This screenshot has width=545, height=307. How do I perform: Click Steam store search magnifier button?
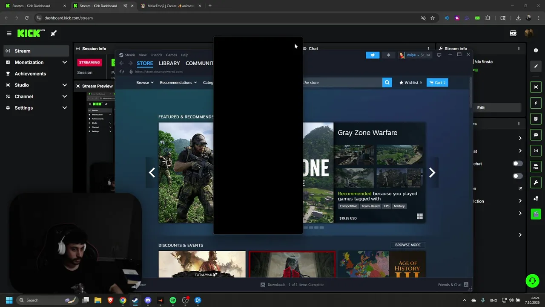pos(387,83)
